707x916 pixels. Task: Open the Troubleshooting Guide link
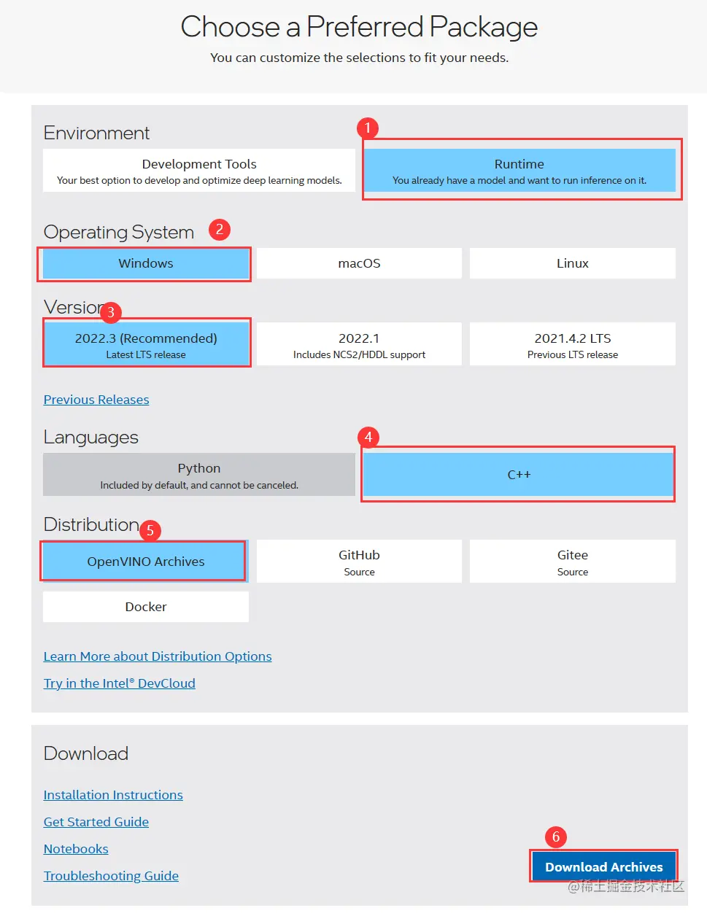111,876
